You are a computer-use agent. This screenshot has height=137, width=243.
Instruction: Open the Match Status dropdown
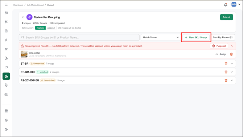click(x=161, y=37)
